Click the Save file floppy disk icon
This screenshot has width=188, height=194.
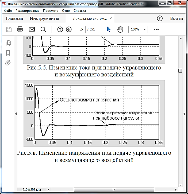click(x=9, y=29)
